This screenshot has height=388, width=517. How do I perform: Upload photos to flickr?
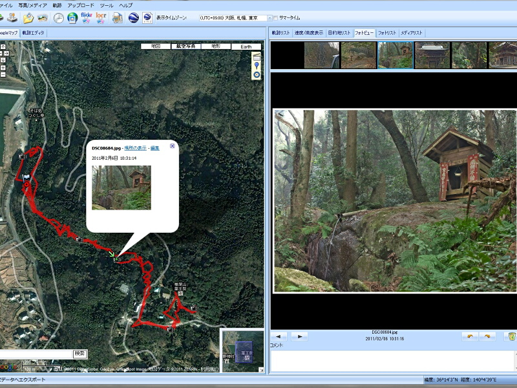click(87, 18)
